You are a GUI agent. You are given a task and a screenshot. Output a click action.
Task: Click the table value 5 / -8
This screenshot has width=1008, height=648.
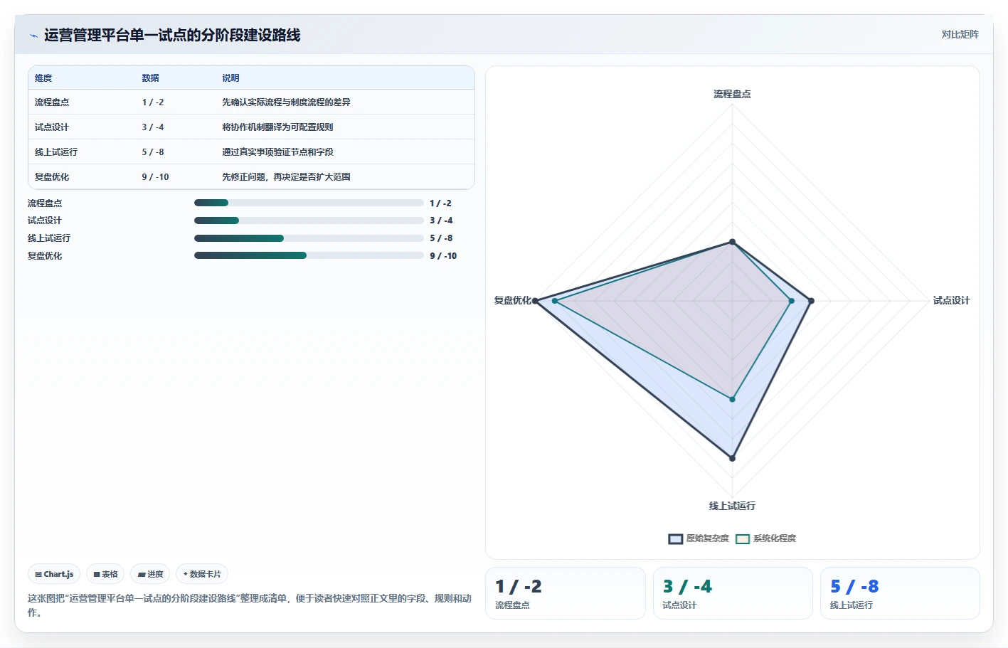pos(152,152)
